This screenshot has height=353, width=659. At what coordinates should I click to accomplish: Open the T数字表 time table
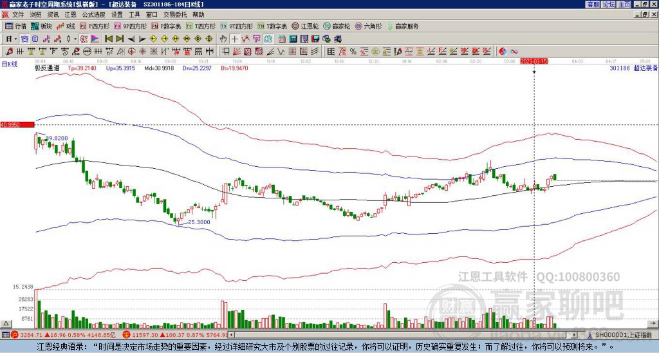[272, 26]
